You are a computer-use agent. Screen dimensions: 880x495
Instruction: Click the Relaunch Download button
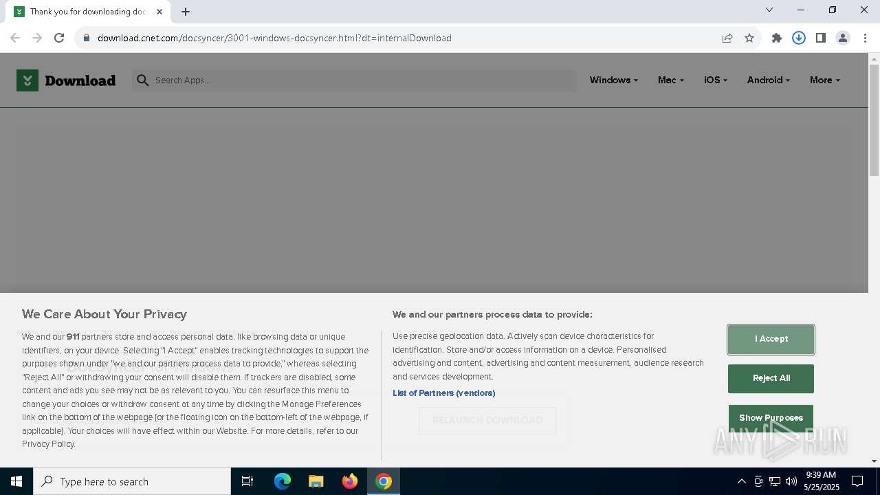pyautogui.click(x=487, y=420)
